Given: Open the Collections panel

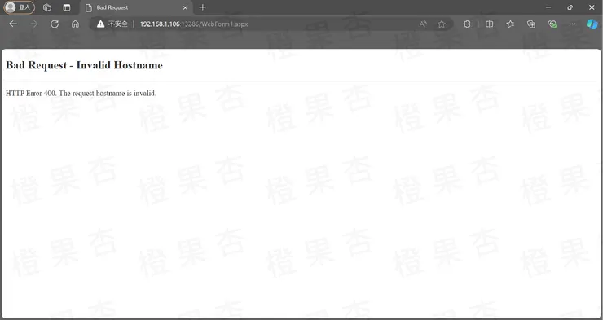Looking at the screenshot, I should (531, 24).
